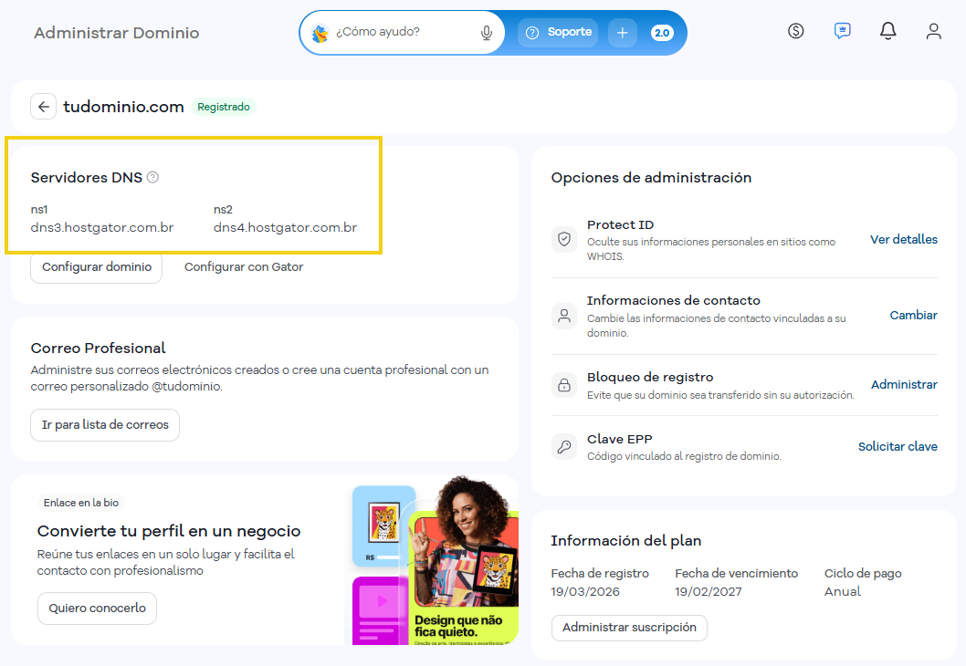The image size is (966, 666).
Task: Click the Enlace en la bio tag
Action: pyautogui.click(x=81, y=503)
